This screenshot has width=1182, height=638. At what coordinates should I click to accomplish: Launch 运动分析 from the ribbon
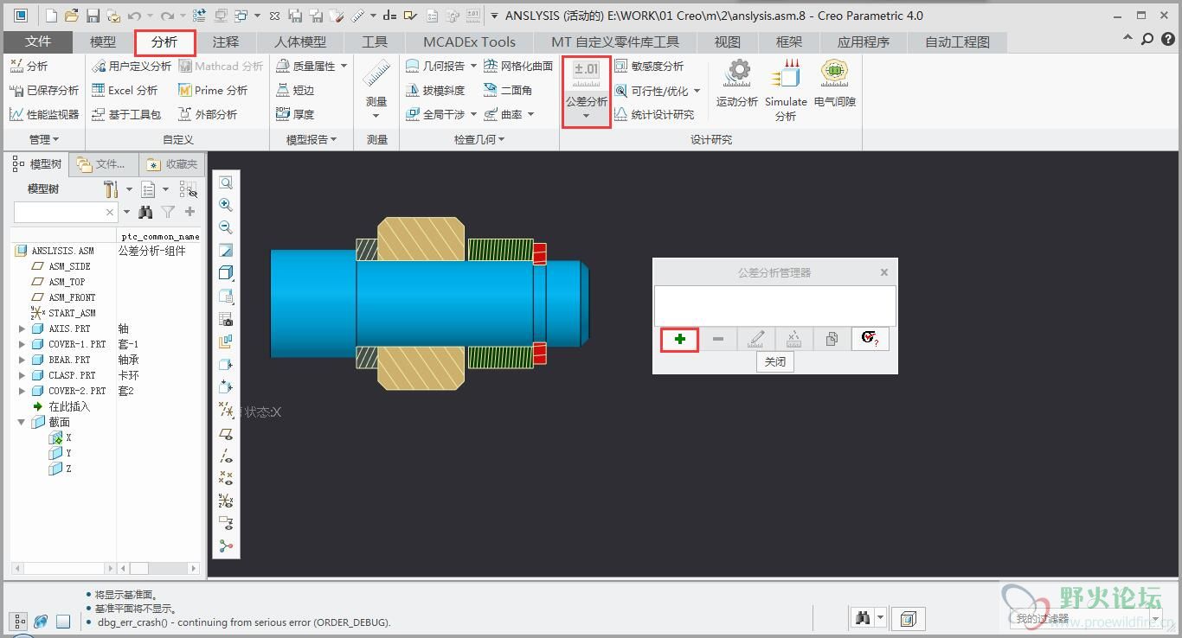pos(737,83)
